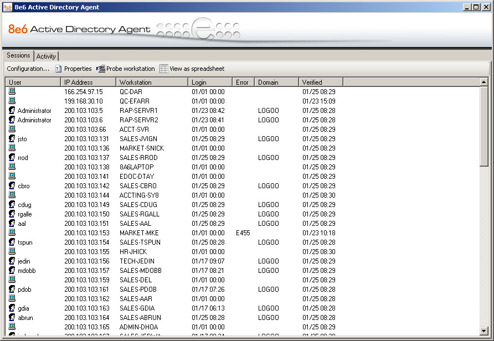The height and width of the screenshot is (341, 494).
Task: Click the vertical scrollbar thumb
Action: [483, 126]
